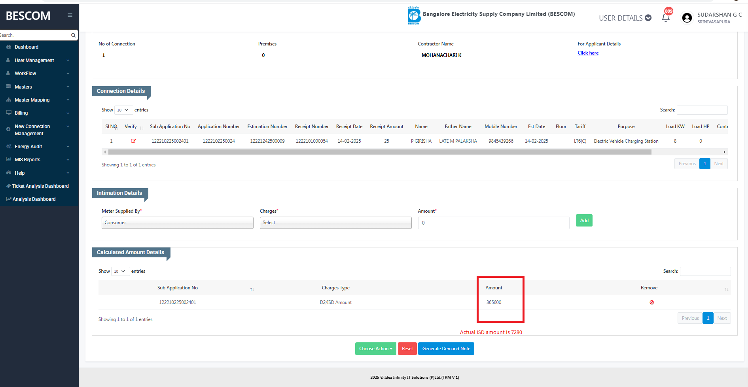Click the Masters sidebar icon
Viewport: 748px width, 387px height.
pos(9,86)
